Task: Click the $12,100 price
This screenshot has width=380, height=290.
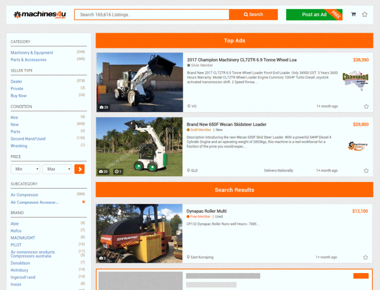Action: pos(360,211)
